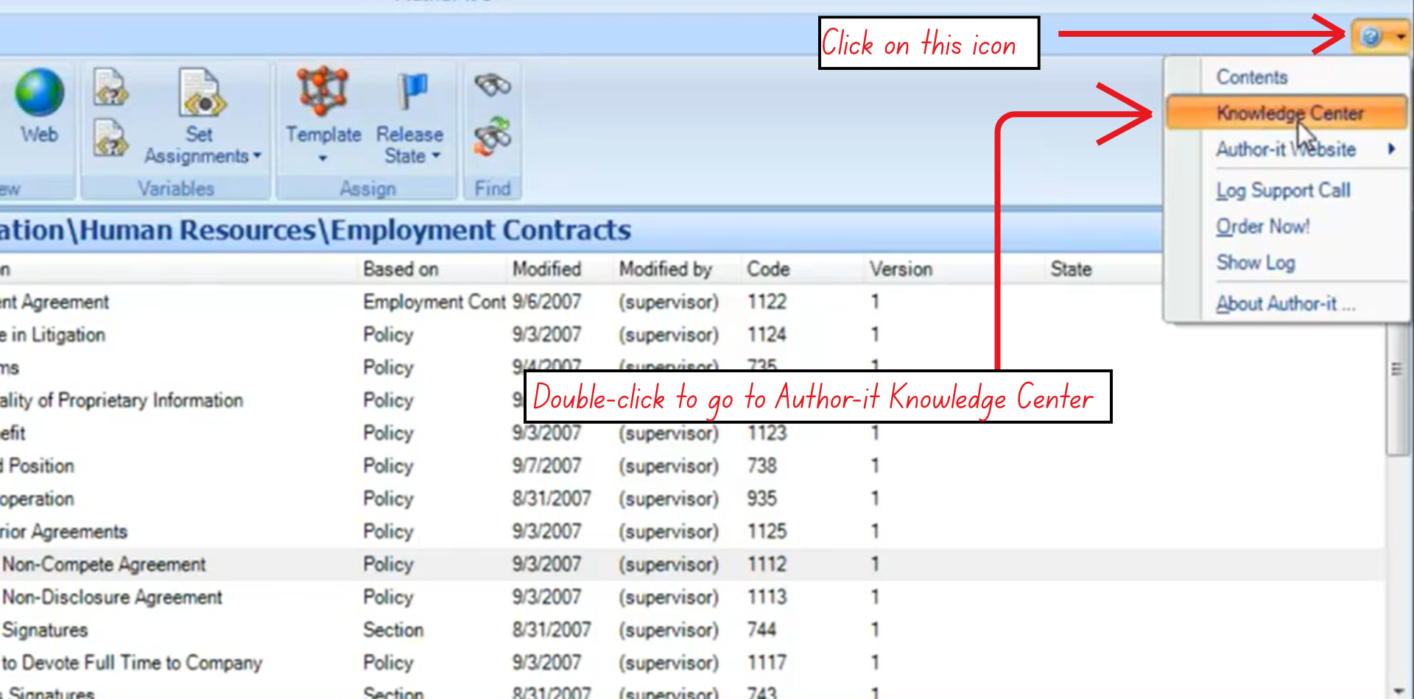The height and width of the screenshot is (699, 1414).
Task: Click the Log Support Call link
Action: coord(1283,191)
